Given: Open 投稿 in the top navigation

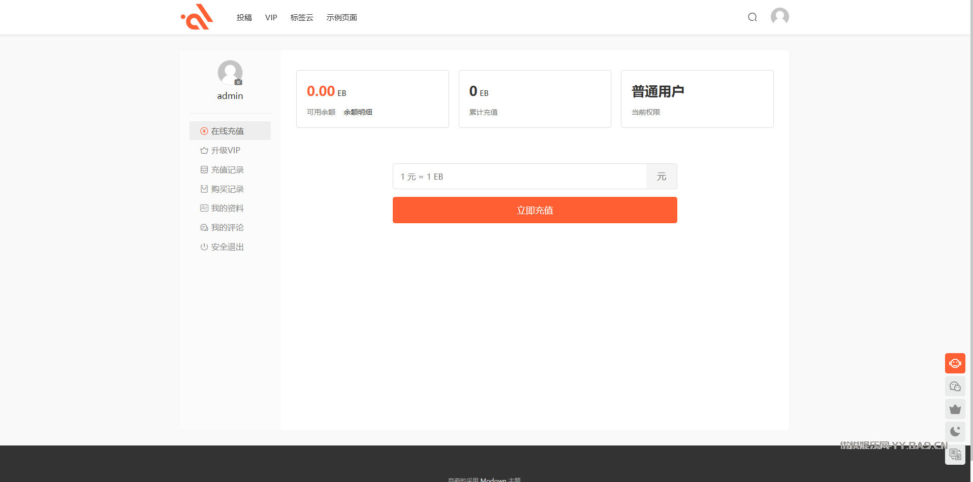Looking at the screenshot, I should (244, 18).
